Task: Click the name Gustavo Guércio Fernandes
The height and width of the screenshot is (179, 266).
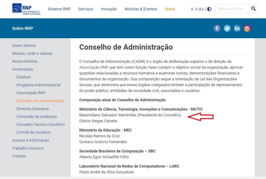Action: click(x=103, y=142)
